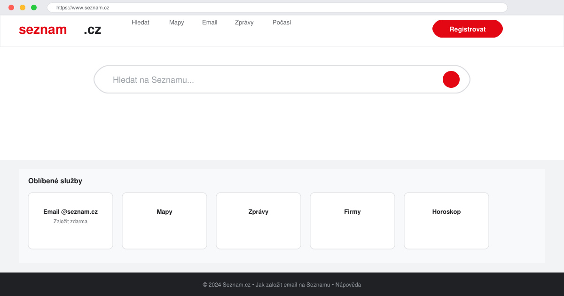This screenshot has height=296, width=564.
Task: Click the Založit zdarma subtitle text
Action: point(70,221)
